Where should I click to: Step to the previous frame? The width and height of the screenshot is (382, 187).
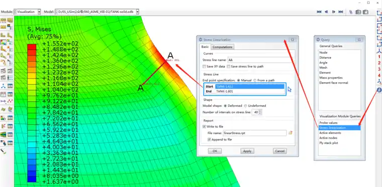pos(326,12)
